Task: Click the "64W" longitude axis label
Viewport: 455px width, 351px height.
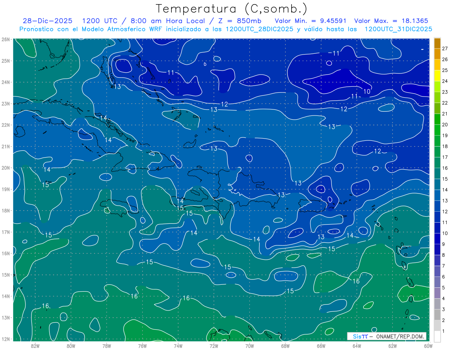Action: click(356, 346)
